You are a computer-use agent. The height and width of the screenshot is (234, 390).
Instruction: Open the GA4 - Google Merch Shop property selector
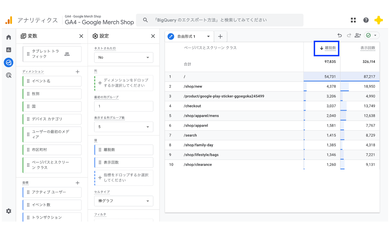pyautogui.click(x=99, y=20)
